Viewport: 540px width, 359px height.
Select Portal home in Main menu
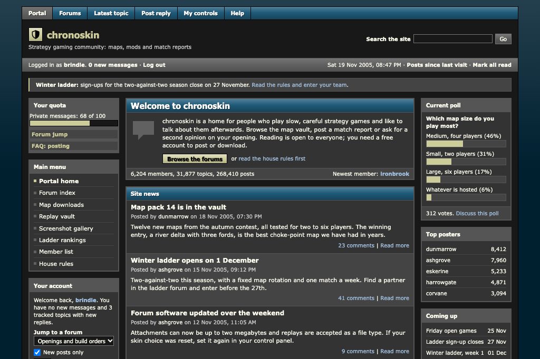[x=59, y=181]
